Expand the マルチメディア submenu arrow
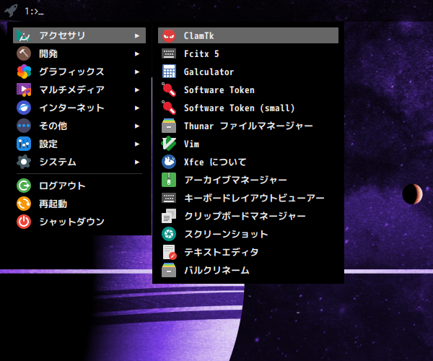This screenshot has width=433, height=361. (137, 90)
